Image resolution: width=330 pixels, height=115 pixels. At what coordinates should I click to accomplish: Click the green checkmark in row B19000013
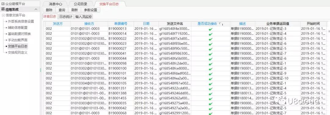(x=211, y=29)
